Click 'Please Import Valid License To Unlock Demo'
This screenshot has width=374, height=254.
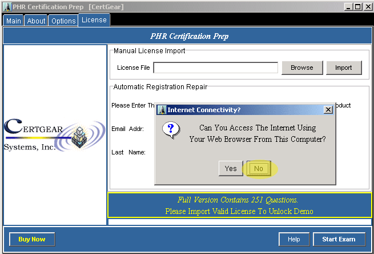239,212
